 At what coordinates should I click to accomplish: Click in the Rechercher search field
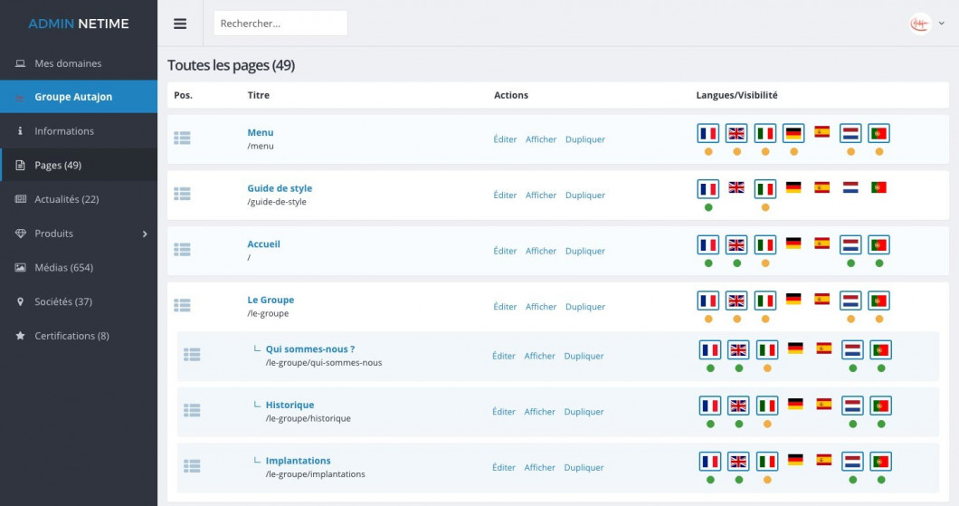click(280, 24)
